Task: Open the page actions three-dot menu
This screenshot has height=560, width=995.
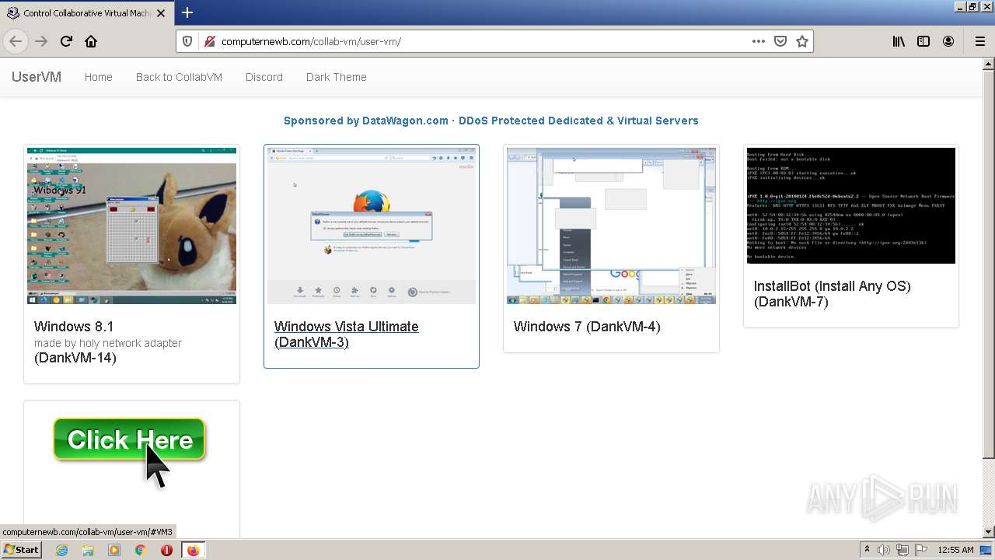Action: (x=759, y=41)
